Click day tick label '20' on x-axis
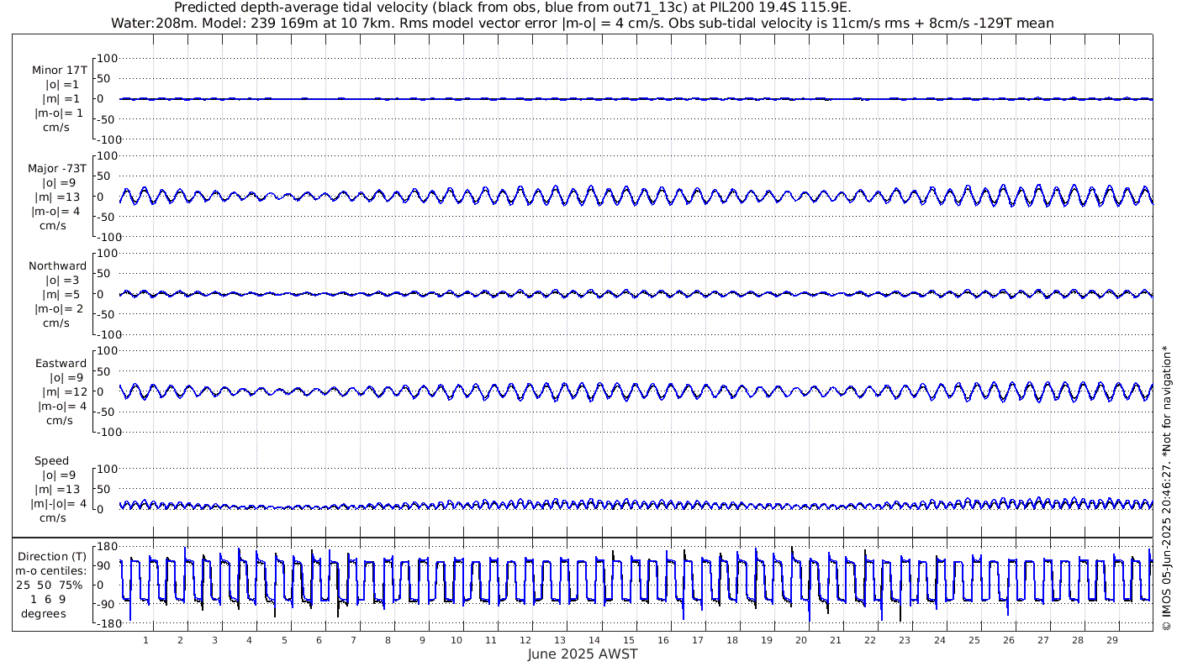Image resolution: width=1177 pixels, height=672 pixels. 801,639
